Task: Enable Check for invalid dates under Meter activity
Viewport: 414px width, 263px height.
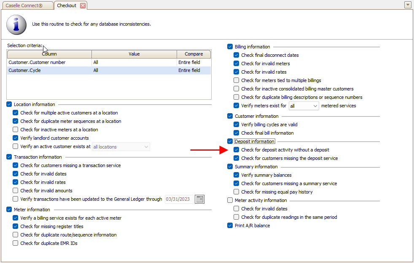Action: click(237, 209)
